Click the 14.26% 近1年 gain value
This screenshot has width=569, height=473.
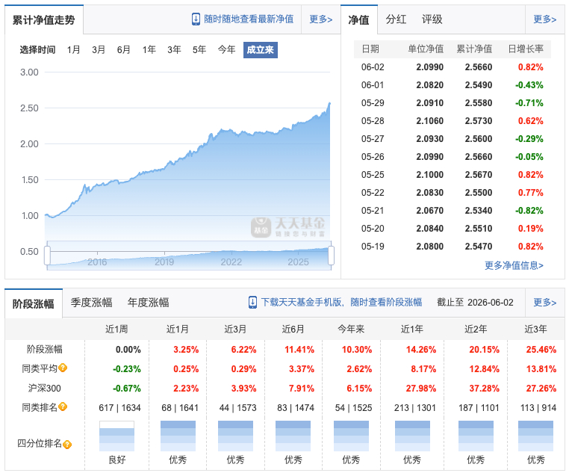(421, 350)
